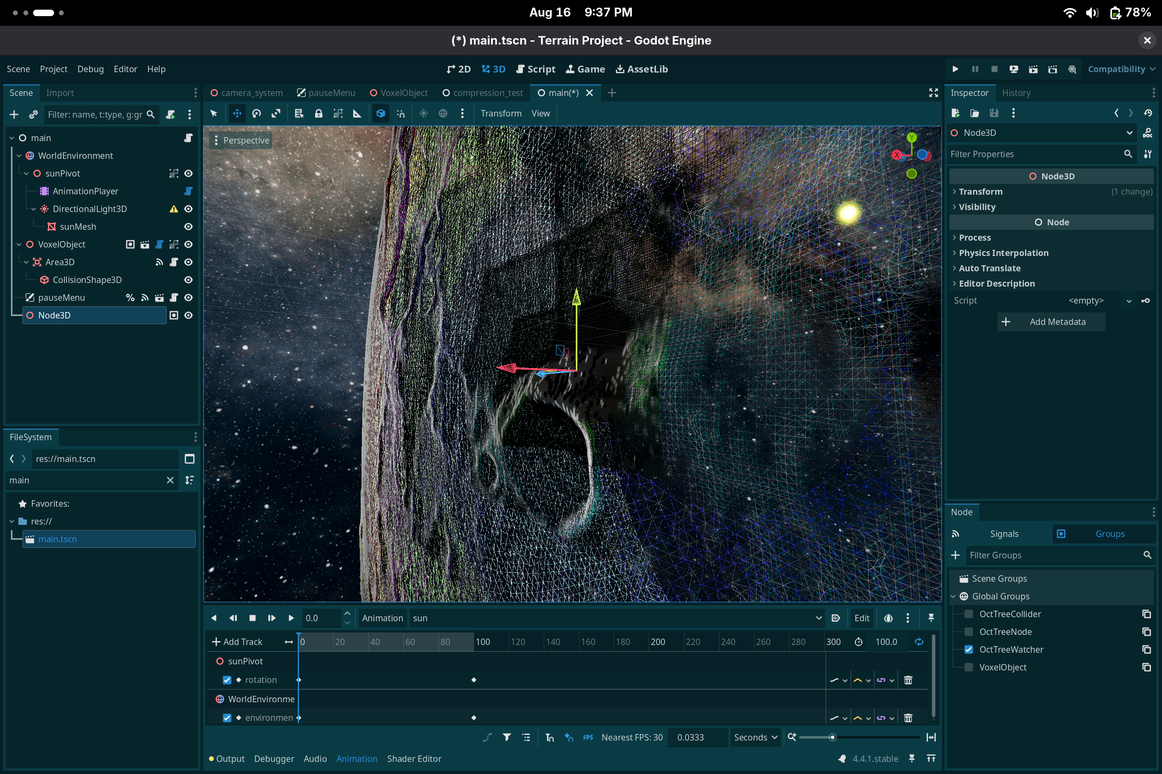Disable the rotation track checkbox
The width and height of the screenshot is (1162, 774).
[x=227, y=680]
